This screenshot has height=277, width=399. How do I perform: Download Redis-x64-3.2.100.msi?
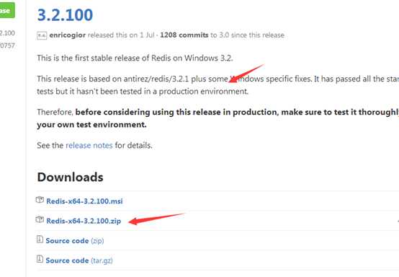(x=84, y=201)
